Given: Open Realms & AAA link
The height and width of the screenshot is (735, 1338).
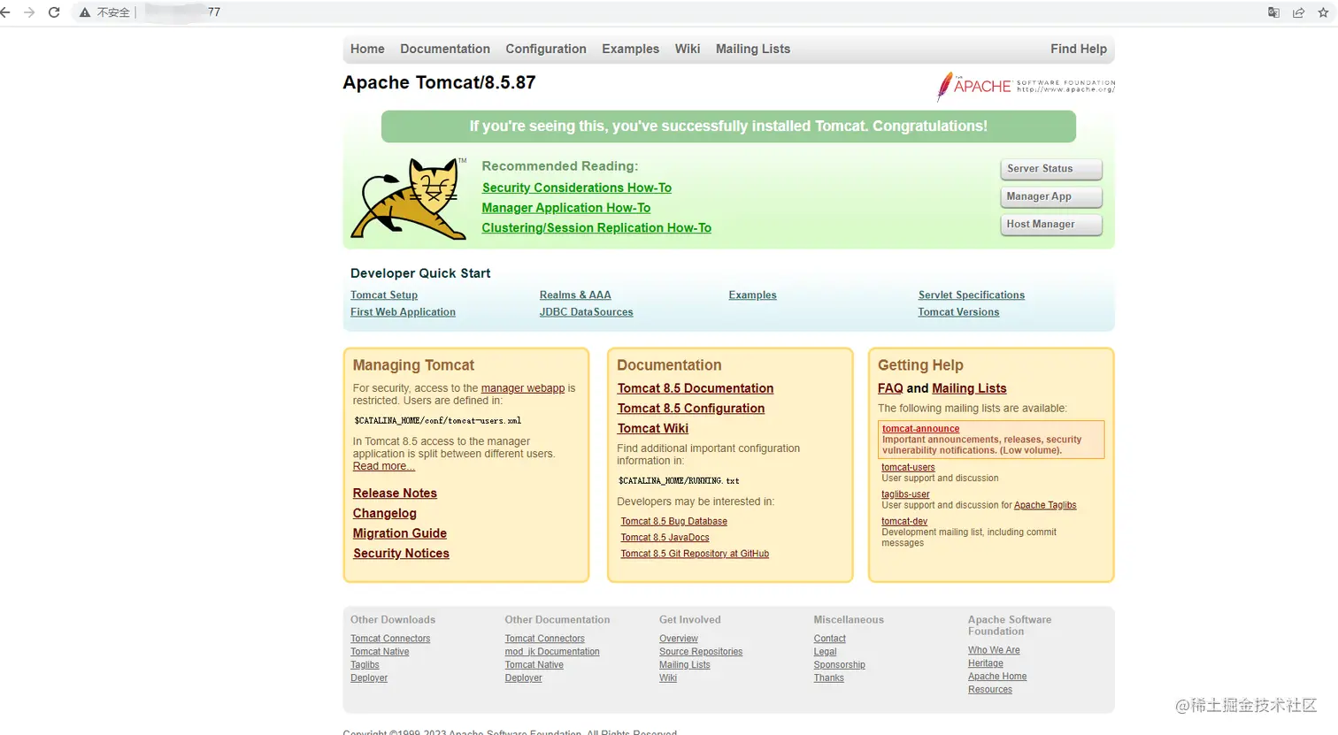Looking at the screenshot, I should pos(575,295).
